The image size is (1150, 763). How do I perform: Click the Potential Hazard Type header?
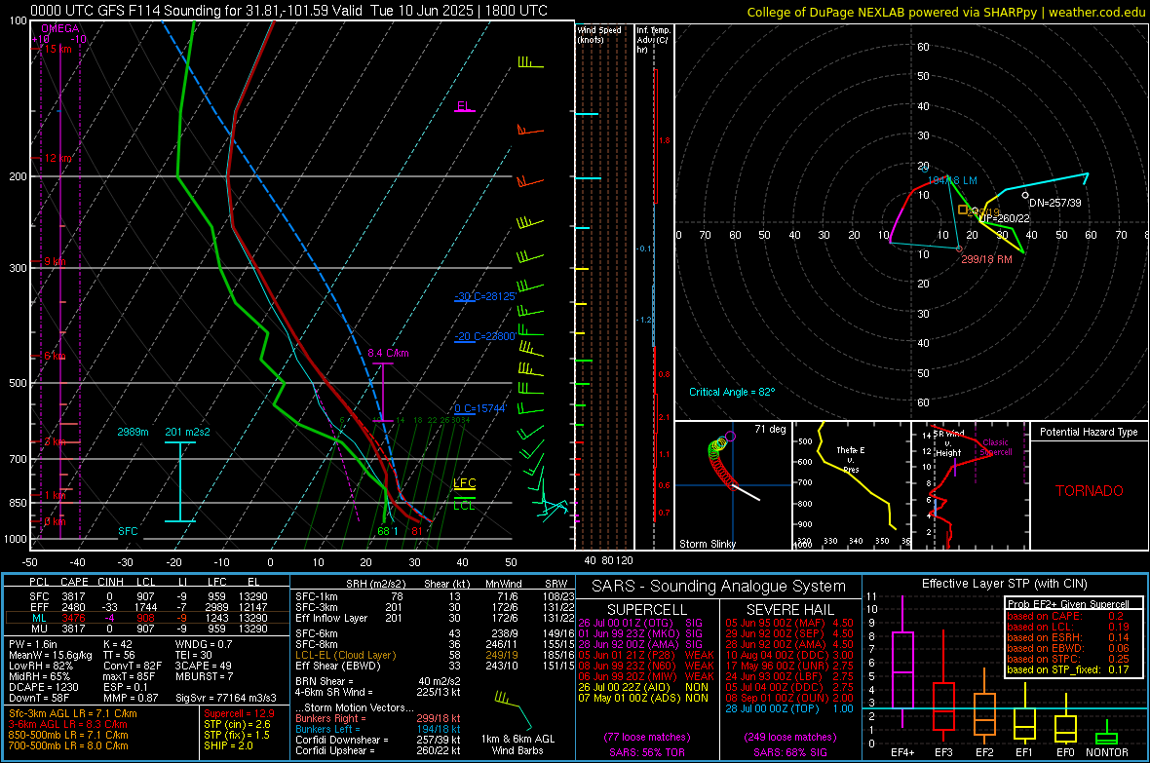pos(1089,432)
